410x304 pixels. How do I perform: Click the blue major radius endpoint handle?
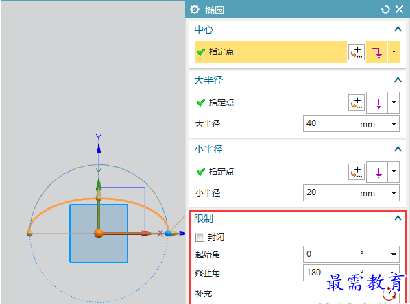[168, 233]
